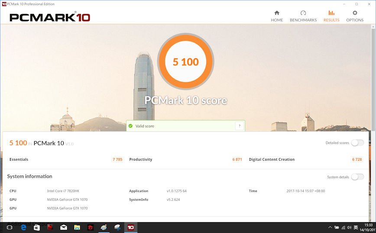Screen dimensions: 376x233
Task: Click the benchmarks gauge icon
Action: [303, 13]
